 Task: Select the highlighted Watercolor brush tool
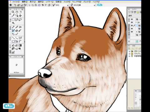coord(13,30)
